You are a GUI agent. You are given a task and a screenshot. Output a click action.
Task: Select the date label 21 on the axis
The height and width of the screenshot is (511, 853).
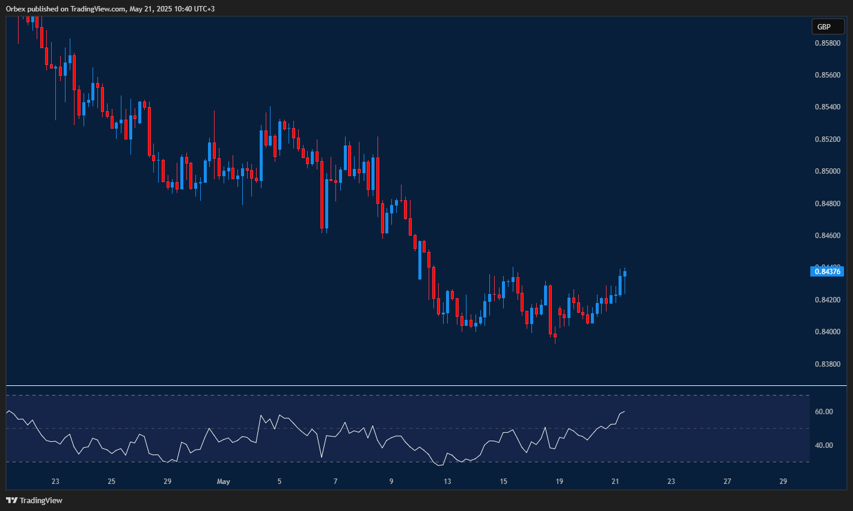click(x=614, y=481)
